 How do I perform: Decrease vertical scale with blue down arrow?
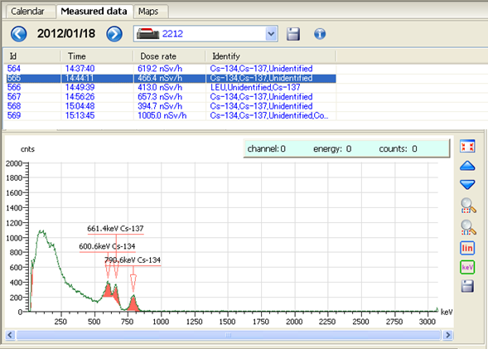tap(467, 184)
